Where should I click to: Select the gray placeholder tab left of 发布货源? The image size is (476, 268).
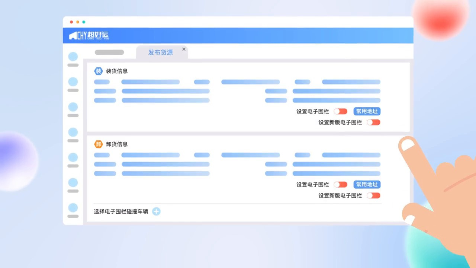coord(109,52)
